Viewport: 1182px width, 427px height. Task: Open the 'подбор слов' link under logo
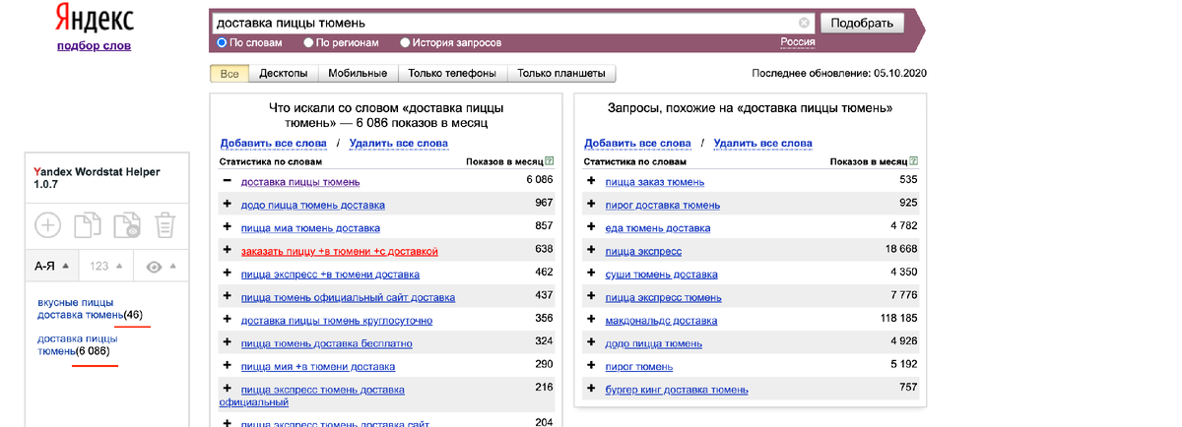pyautogui.click(x=95, y=45)
